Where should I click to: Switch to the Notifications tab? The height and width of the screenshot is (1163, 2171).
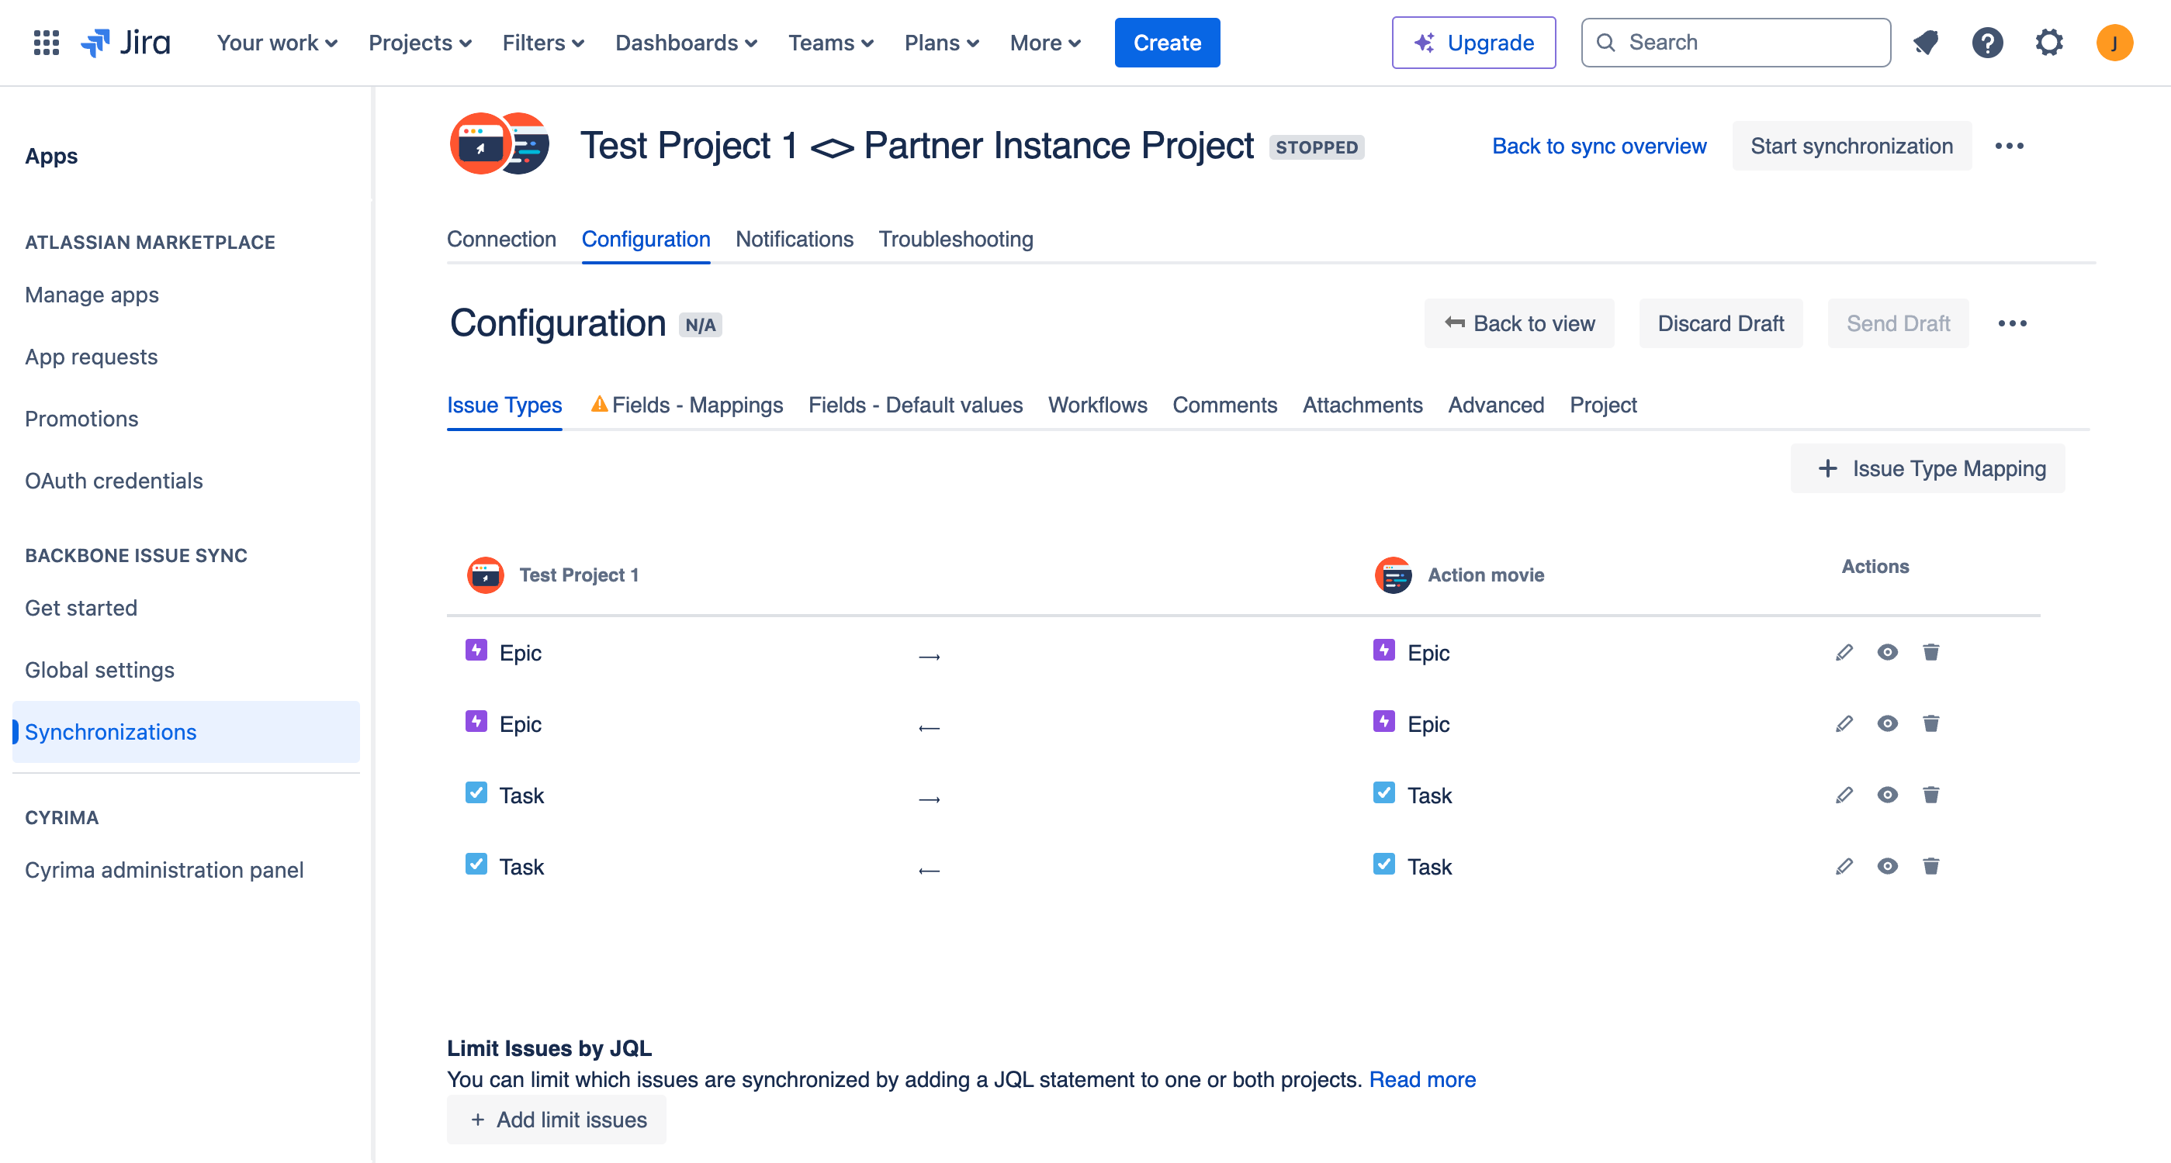794,239
